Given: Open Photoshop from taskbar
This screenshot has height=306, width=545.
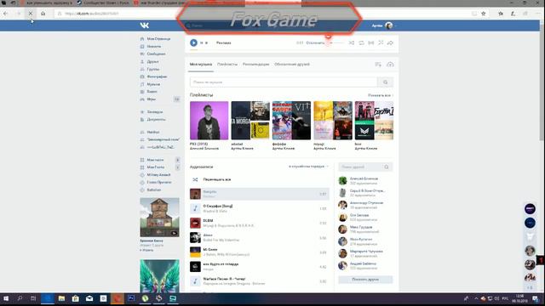Looking at the screenshot, I should (131, 298).
